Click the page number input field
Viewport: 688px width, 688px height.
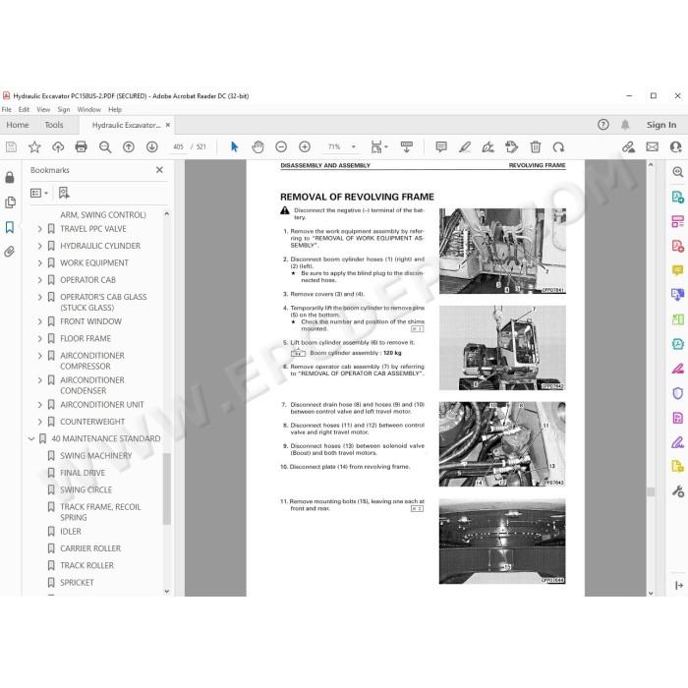178,147
